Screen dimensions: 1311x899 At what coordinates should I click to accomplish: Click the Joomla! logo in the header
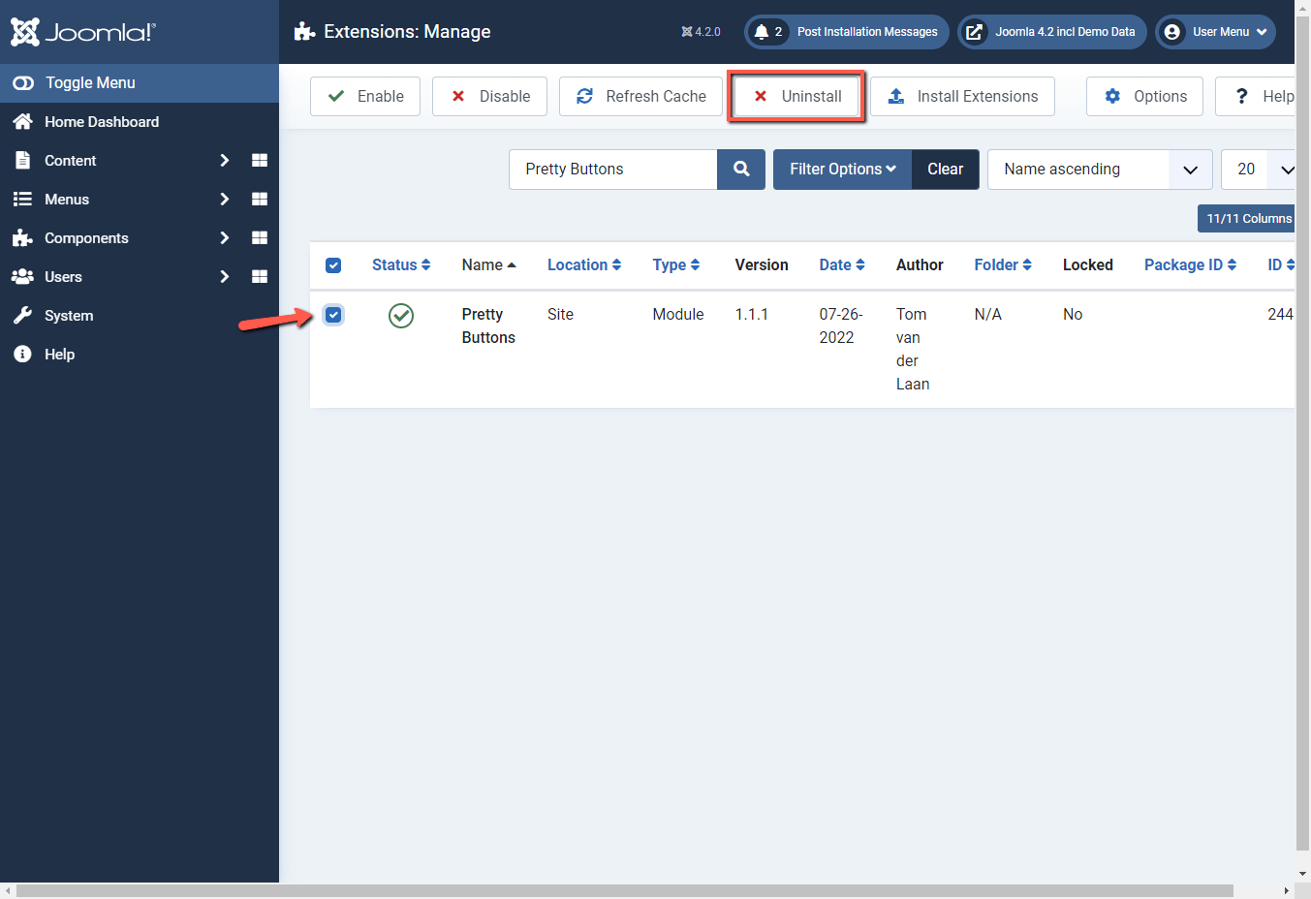pyautogui.click(x=81, y=31)
